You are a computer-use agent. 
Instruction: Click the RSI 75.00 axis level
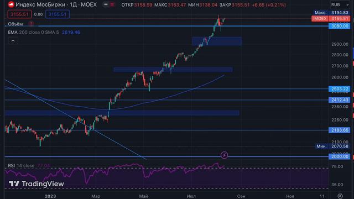(x=337, y=166)
